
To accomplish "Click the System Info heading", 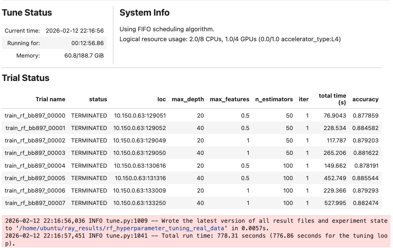I will [144, 13].
